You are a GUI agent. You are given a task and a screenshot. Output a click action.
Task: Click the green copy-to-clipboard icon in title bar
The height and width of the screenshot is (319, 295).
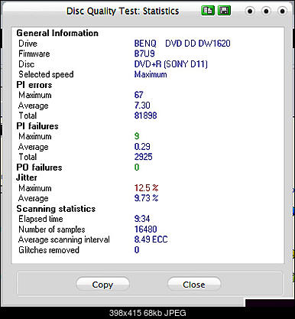click(x=208, y=11)
